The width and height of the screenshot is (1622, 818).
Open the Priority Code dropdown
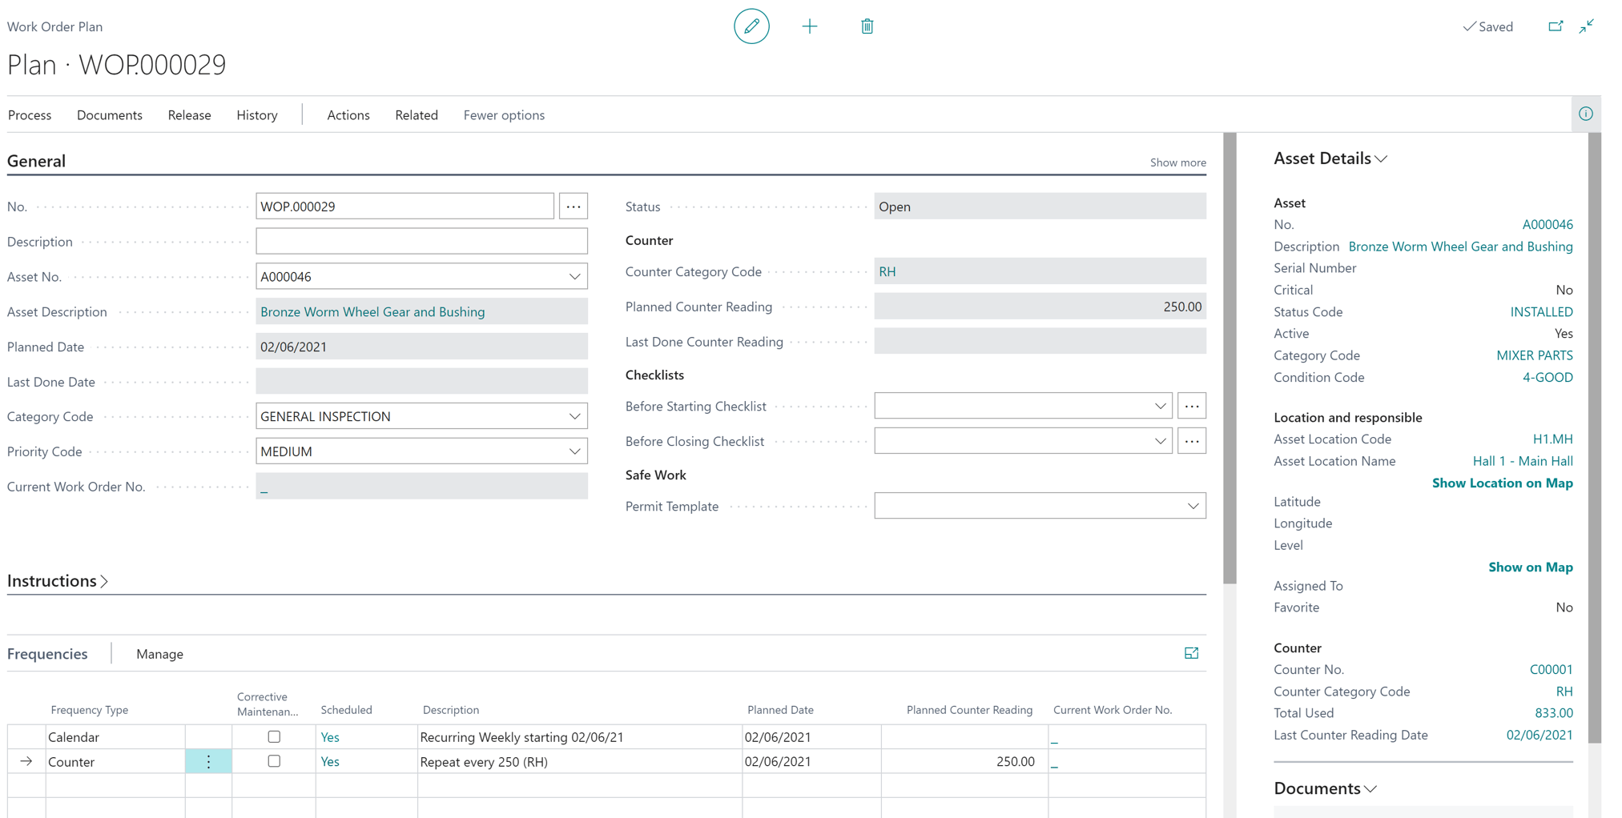click(x=575, y=451)
